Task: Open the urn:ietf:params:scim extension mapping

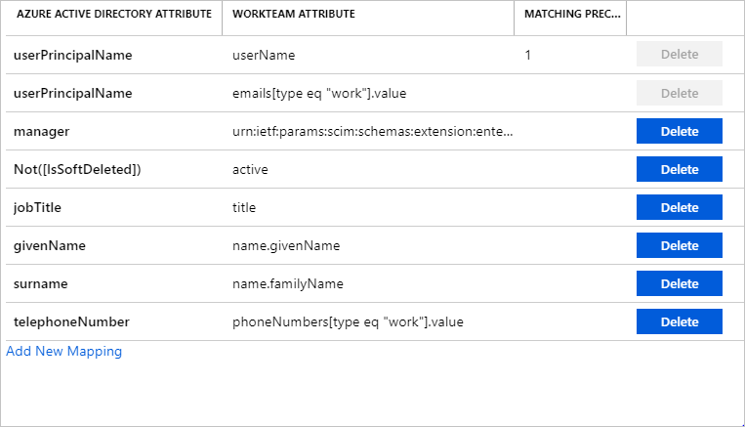Action: coord(373,131)
